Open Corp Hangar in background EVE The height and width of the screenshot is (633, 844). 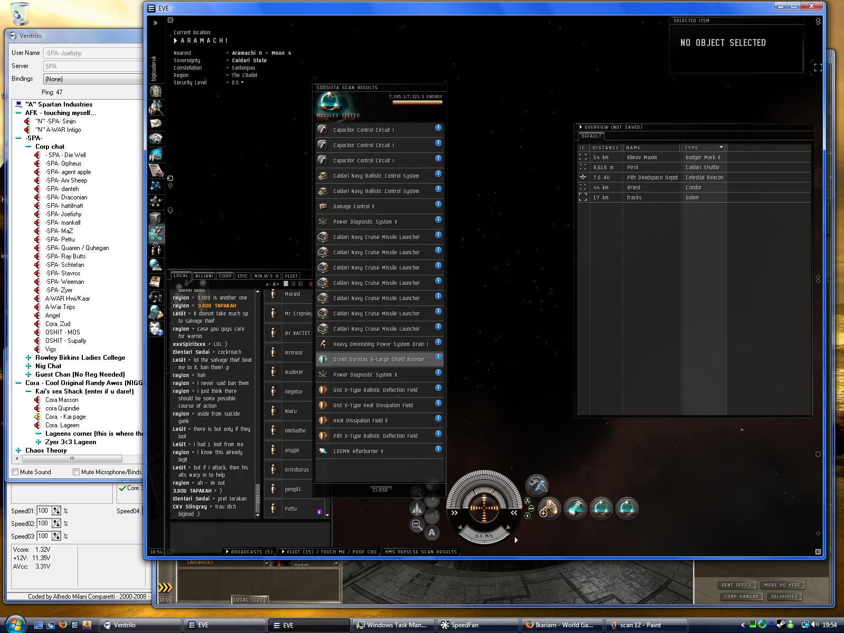[741, 597]
